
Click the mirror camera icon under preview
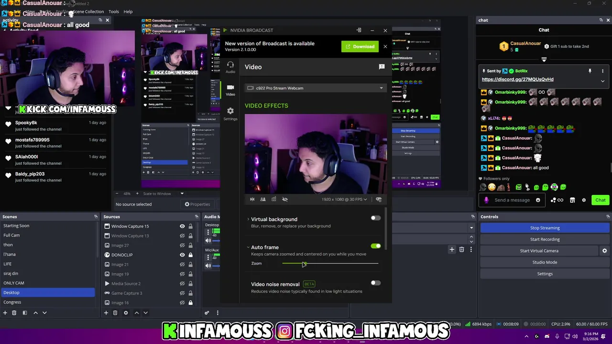coord(252,199)
